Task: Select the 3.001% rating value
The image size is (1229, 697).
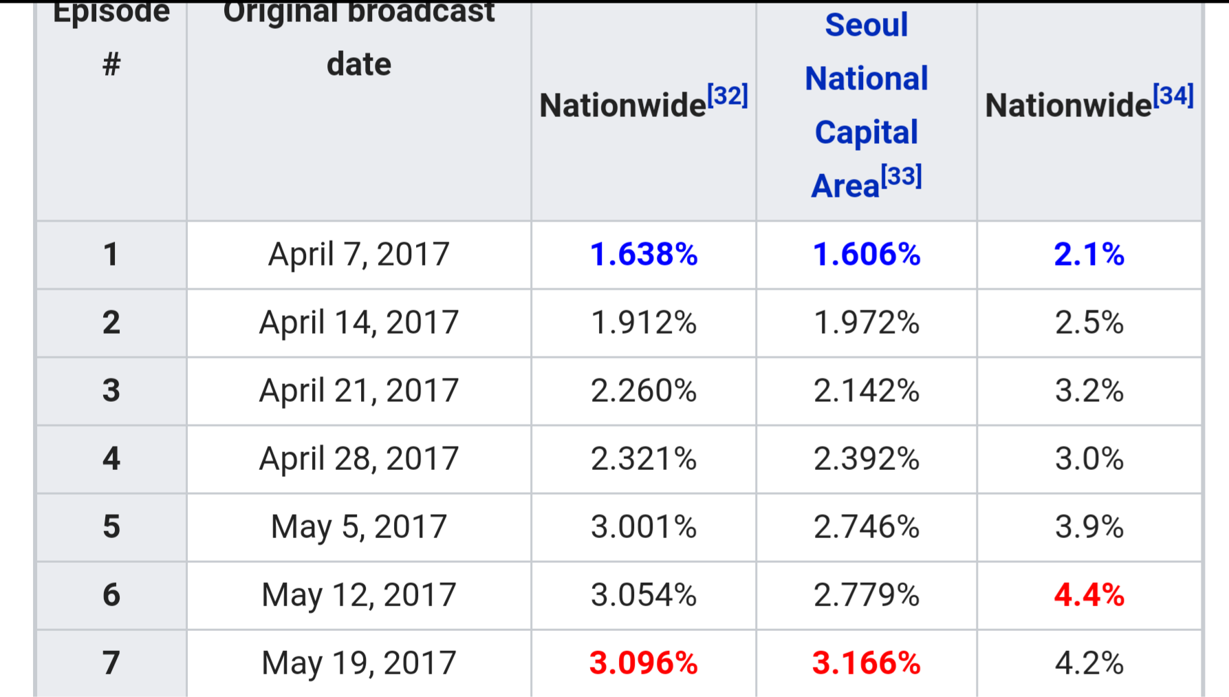Action: pos(643,527)
